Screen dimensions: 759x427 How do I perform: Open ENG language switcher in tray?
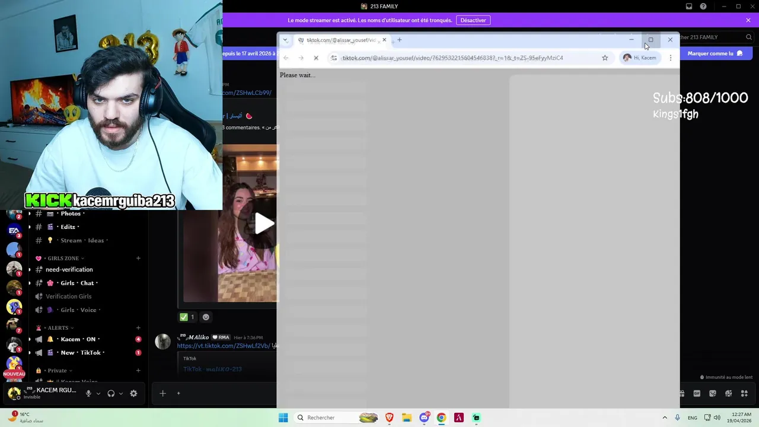pos(692,418)
